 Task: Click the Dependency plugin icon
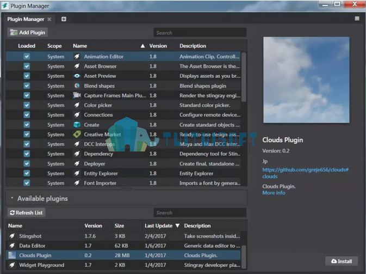(x=77, y=154)
